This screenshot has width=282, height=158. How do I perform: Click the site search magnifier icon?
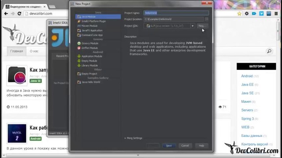point(269,51)
